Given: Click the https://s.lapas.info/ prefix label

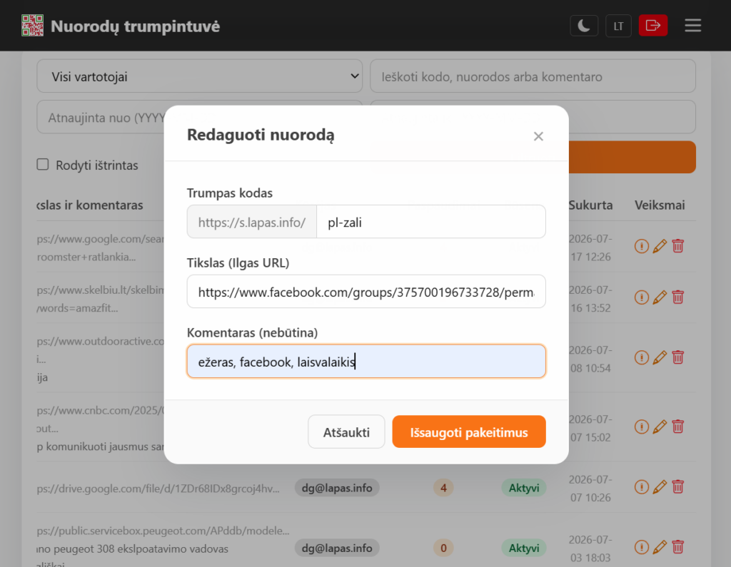Looking at the screenshot, I should pos(252,222).
